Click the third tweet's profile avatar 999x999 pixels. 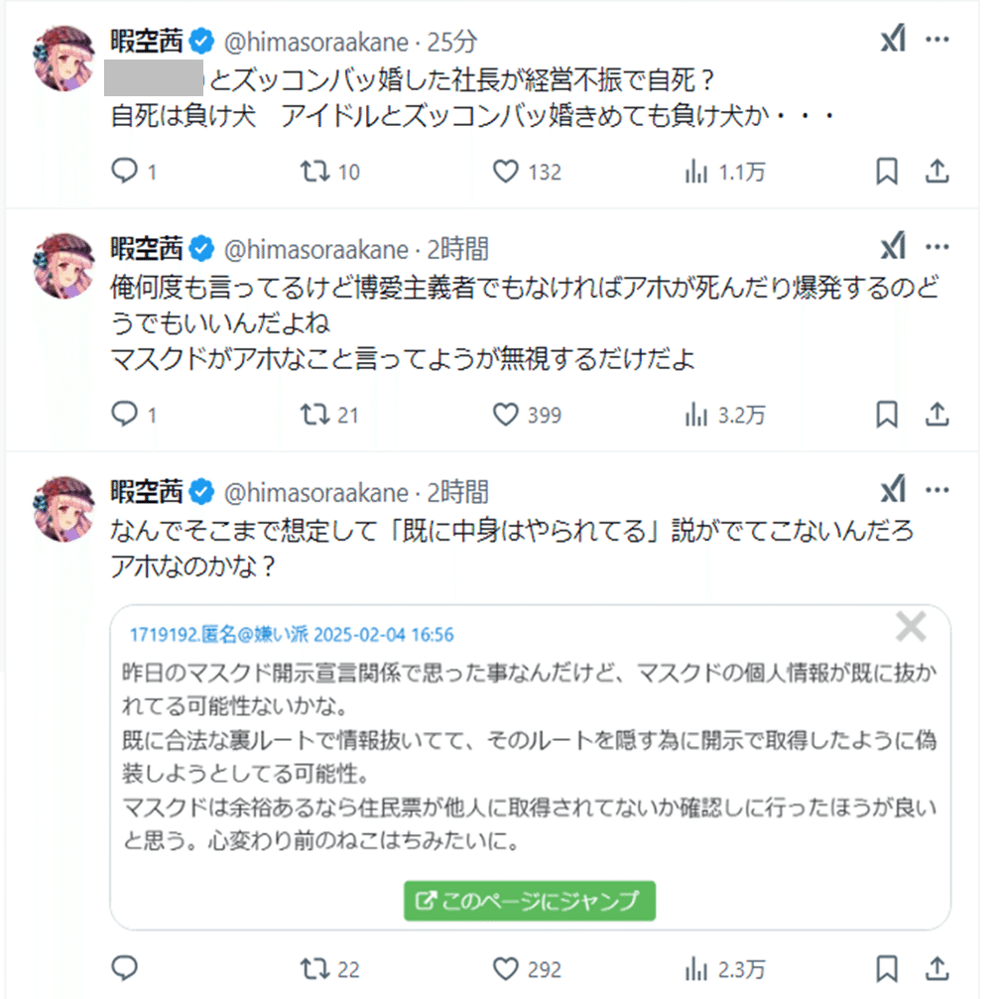[64, 510]
